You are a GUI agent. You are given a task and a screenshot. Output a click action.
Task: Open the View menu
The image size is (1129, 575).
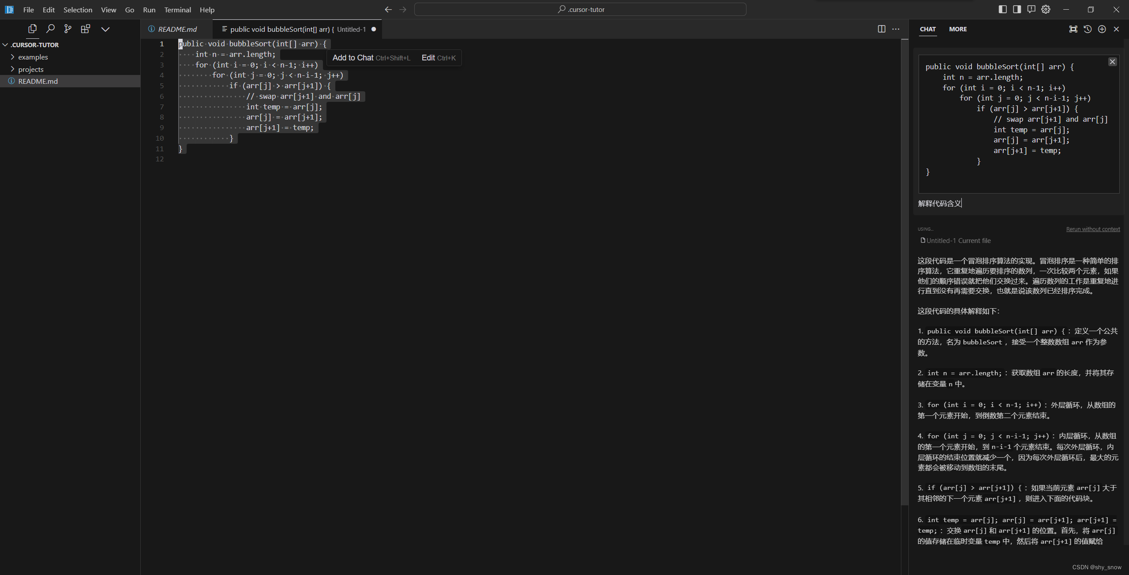[109, 9]
